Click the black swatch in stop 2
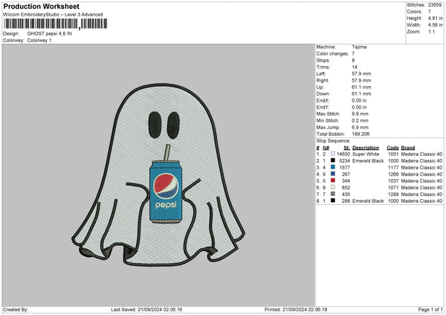Image resolution: width=446 pixels, height=315 pixels. 332,160
